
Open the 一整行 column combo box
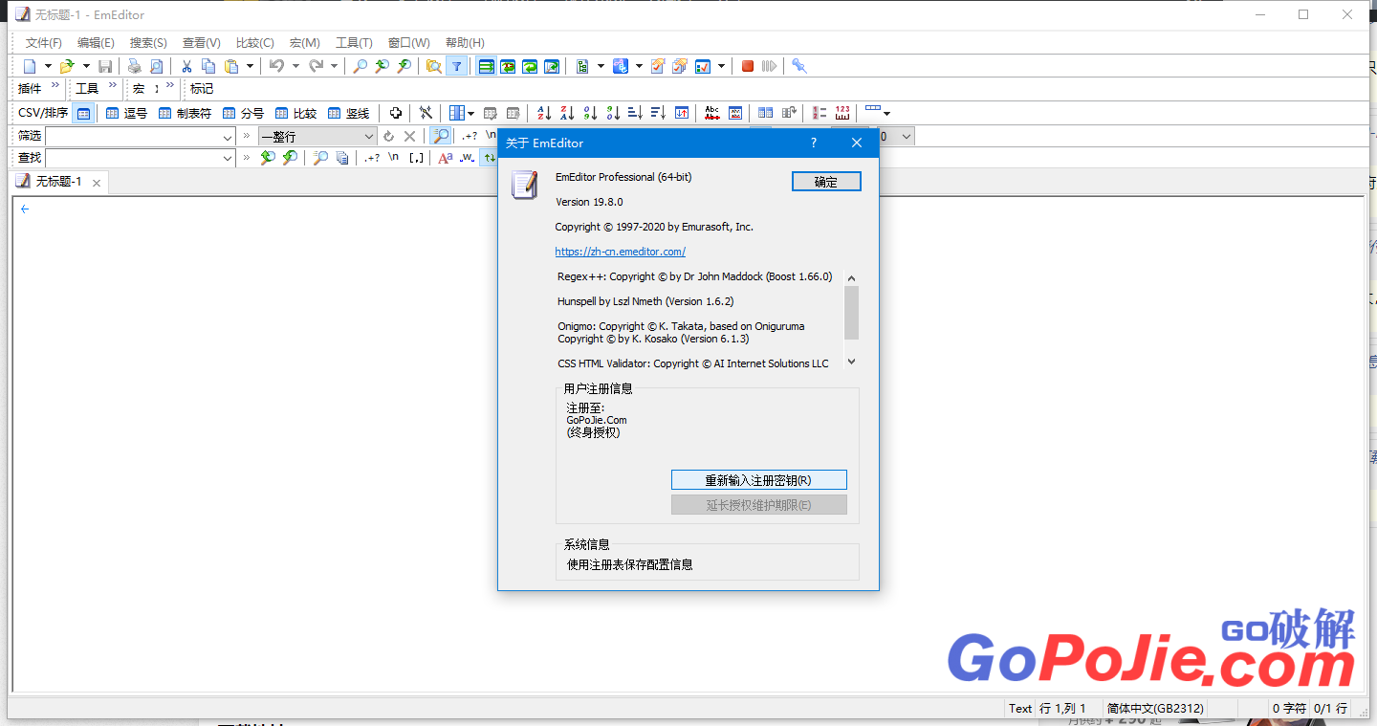317,137
